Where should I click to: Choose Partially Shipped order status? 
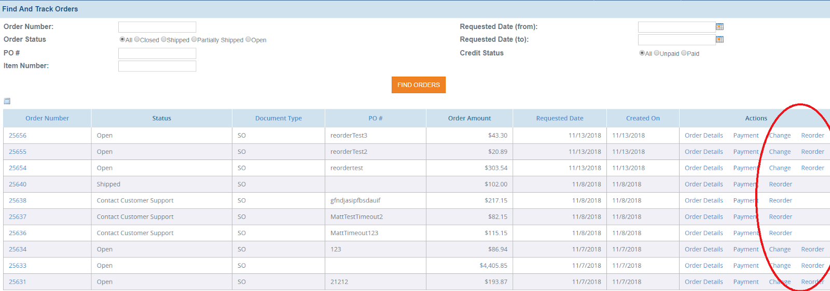(x=194, y=39)
